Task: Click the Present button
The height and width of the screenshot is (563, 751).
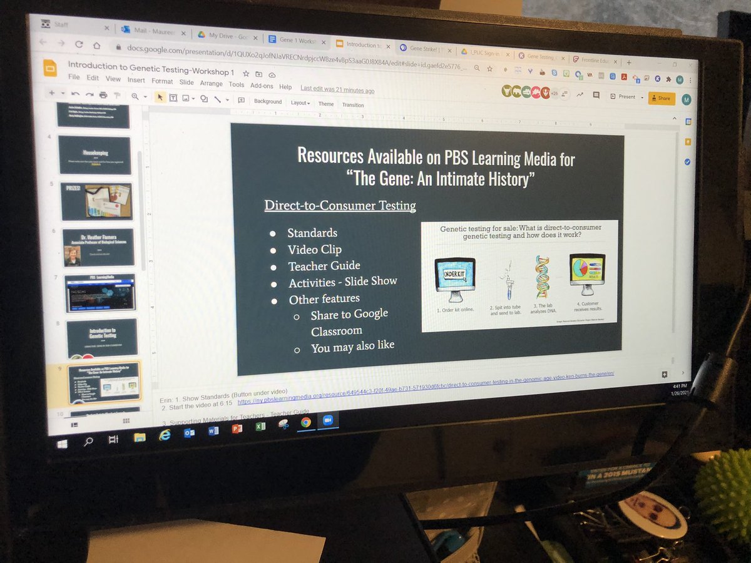Action: (623, 96)
